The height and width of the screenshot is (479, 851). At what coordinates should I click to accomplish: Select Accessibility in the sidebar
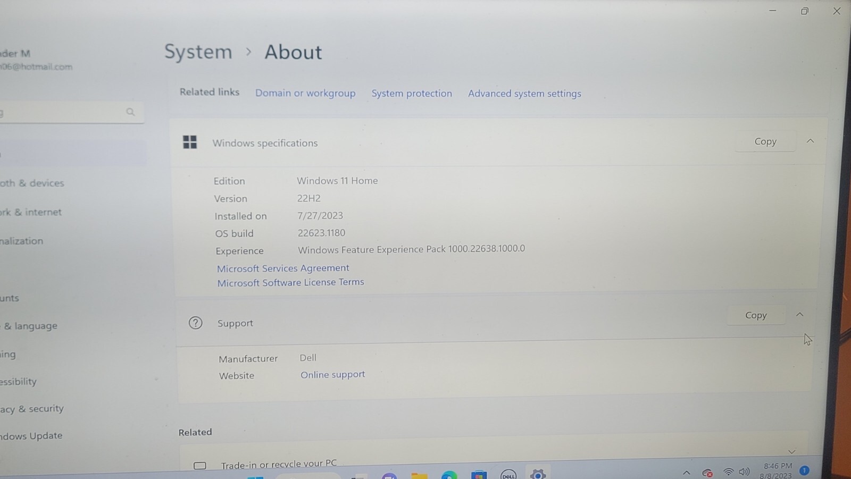[19, 382]
